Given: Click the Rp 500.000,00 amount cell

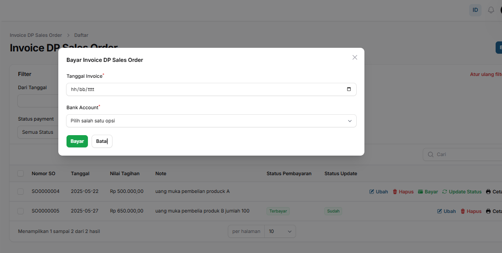Looking at the screenshot, I should [127, 191].
